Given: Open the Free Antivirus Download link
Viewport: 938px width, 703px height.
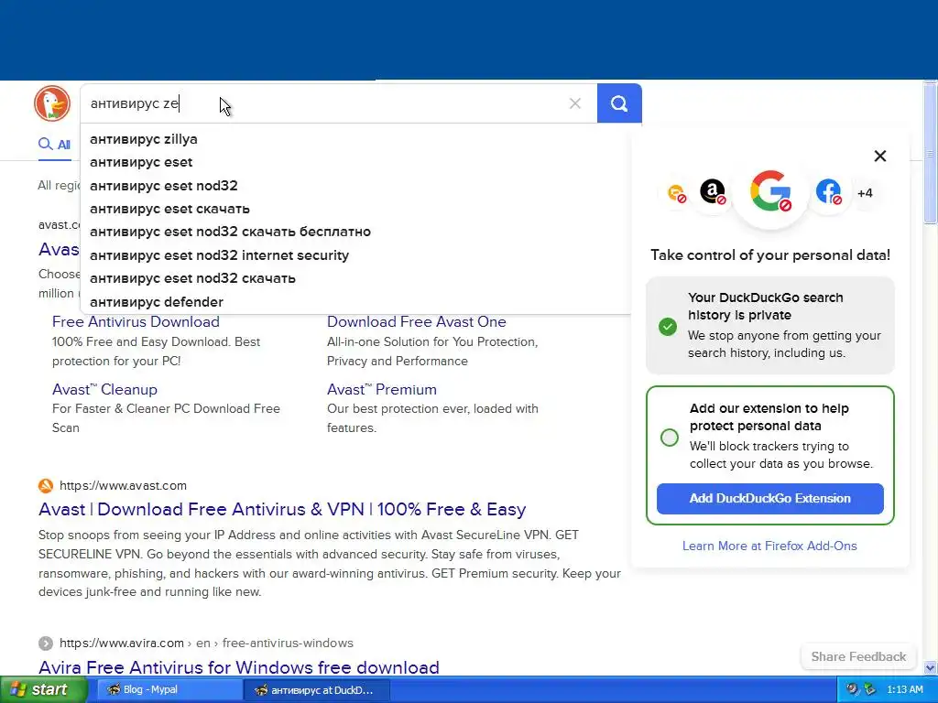Looking at the screenshot, I should (136, 321).
